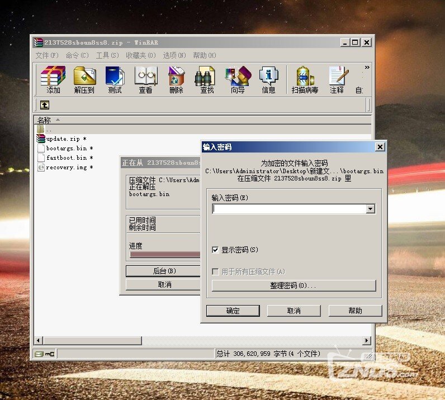Click the Virus Scan (扫描病毒) icon
The image size is (445, 400).
coord(305,79)
